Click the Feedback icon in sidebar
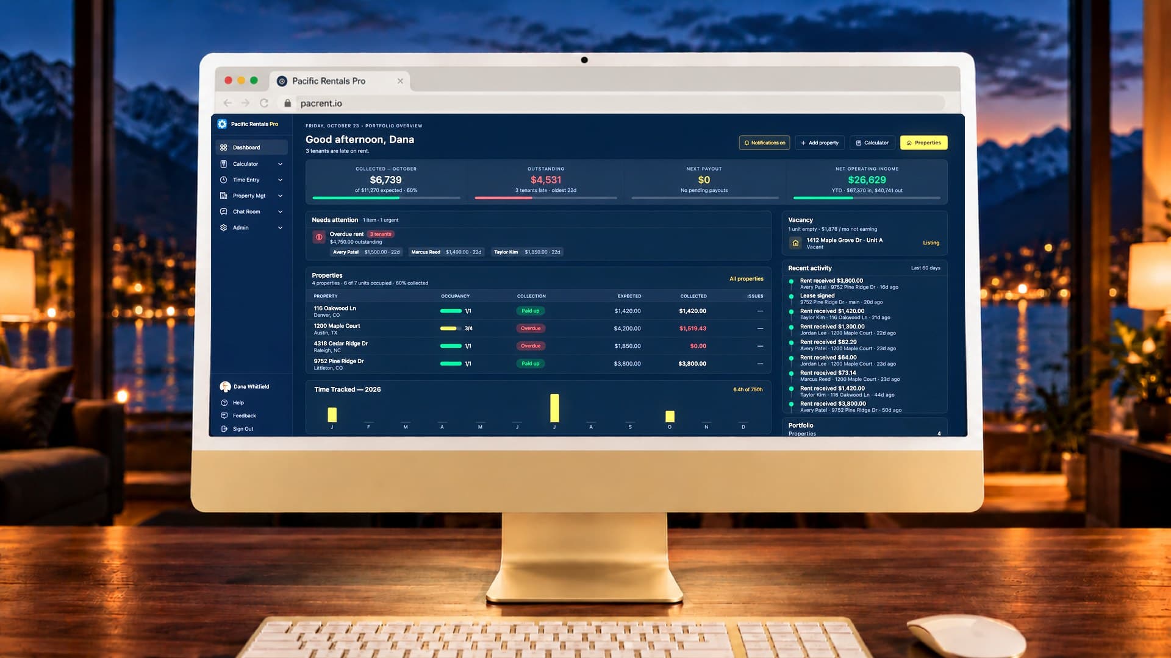This screenshot has height=658, width=1171. pyautogui.click(x=224, y=416)
